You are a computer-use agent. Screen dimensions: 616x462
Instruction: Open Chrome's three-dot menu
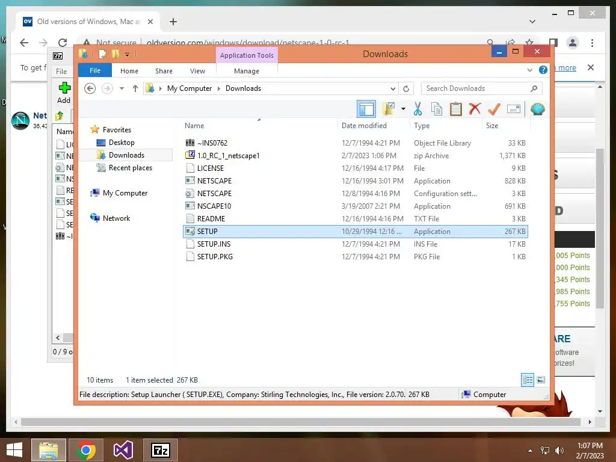592,43
